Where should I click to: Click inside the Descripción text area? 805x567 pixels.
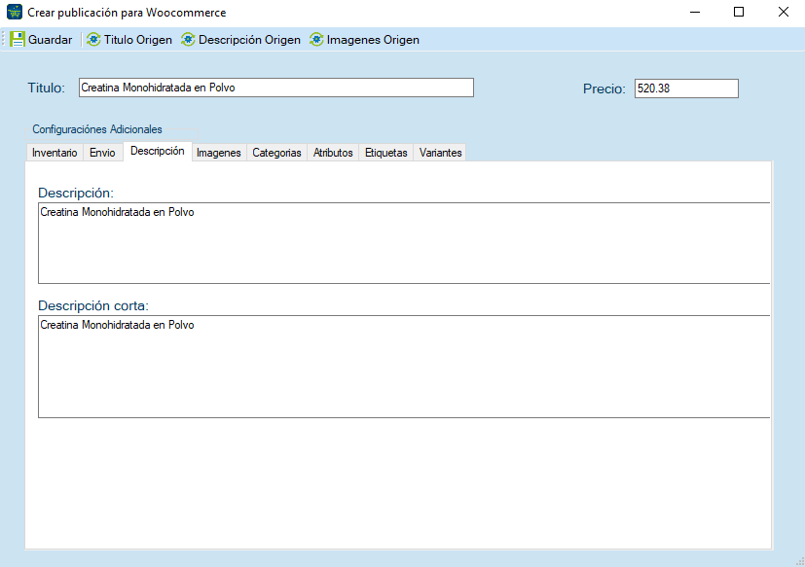click(x=404, y=243)
